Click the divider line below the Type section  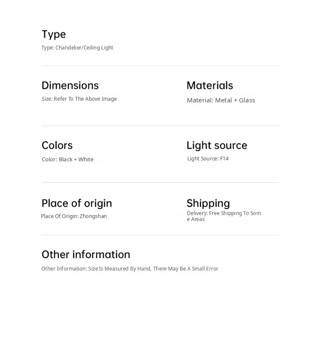pyautogui.click(x=160, y=66)
